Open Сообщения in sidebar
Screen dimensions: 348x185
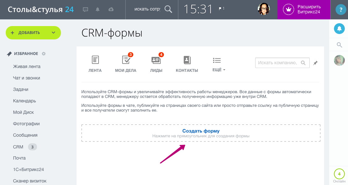pos(25,135)
